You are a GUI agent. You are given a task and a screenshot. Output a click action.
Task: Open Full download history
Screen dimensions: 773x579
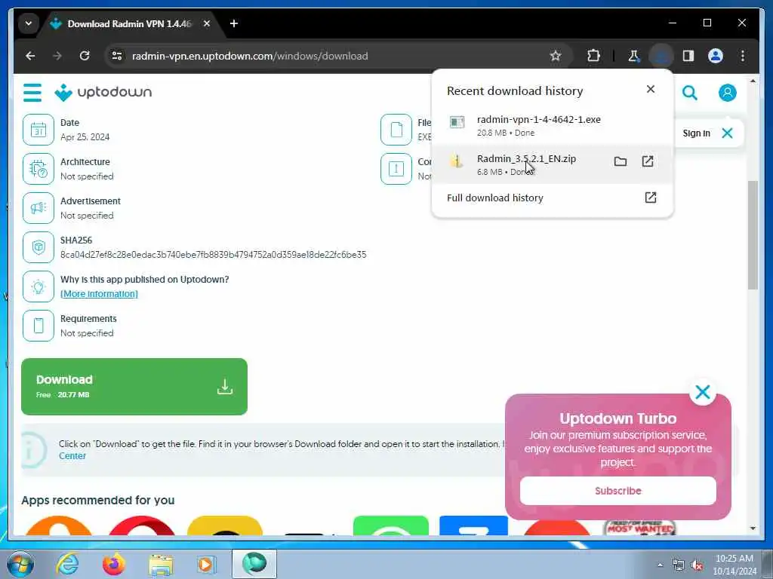click(552, 198)
